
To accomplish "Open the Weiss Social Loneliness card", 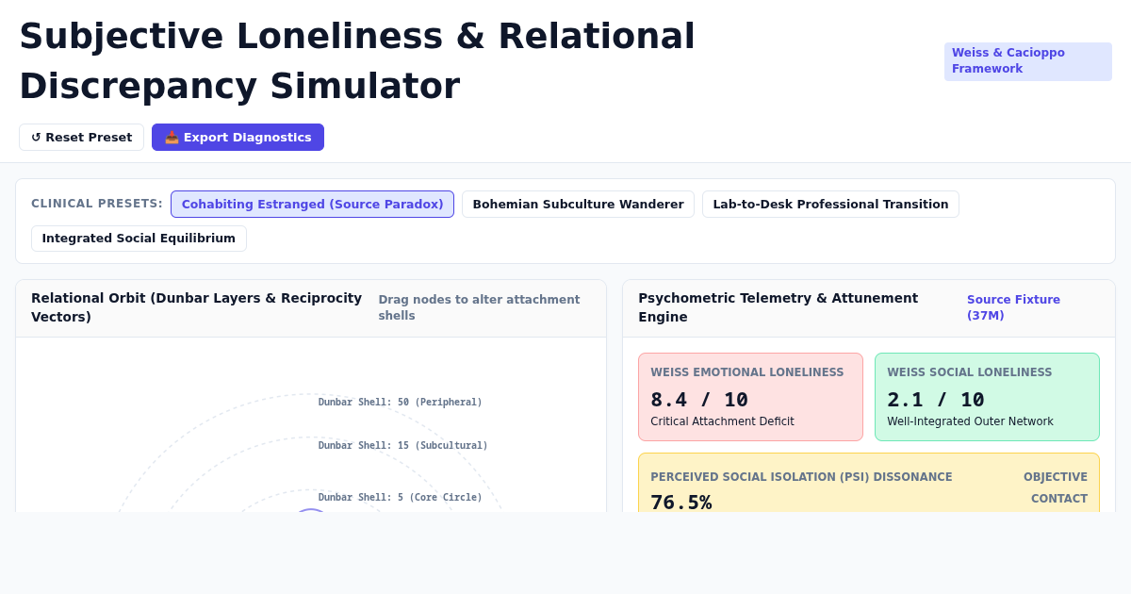I will (x=987, y=397).
